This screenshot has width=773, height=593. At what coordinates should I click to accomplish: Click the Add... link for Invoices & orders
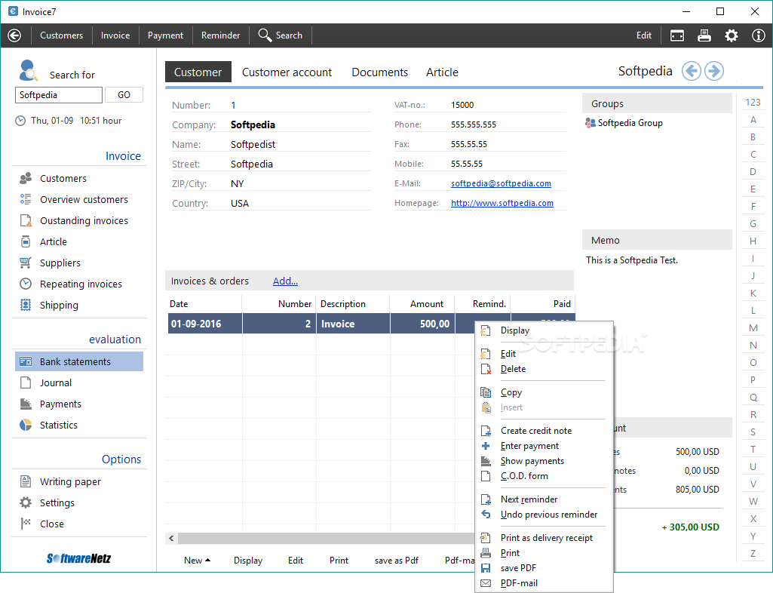pyautogui.click(x=285, y=281)
